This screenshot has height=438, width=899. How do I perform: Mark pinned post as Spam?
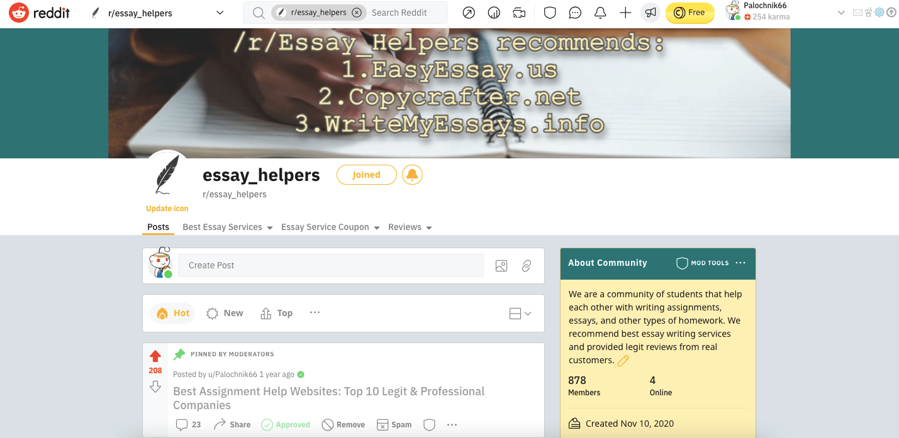[394, 424]
